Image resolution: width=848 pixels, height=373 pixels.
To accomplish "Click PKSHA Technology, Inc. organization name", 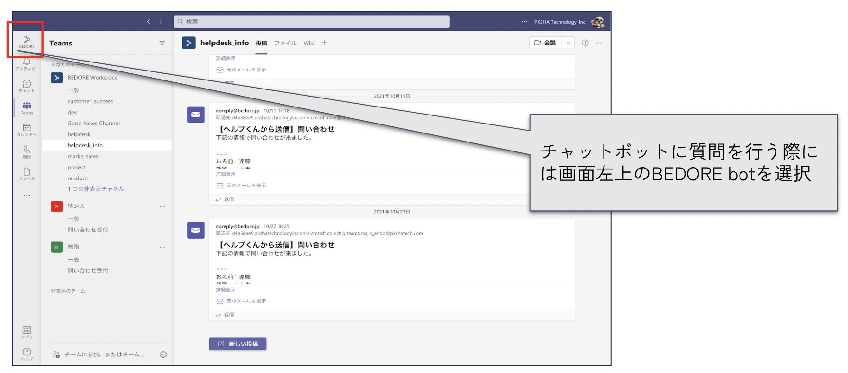I will [560, 22].
